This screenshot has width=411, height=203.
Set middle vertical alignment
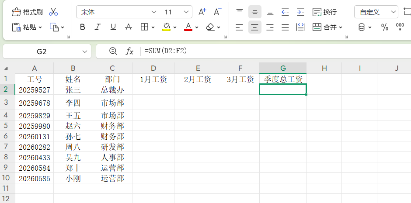[255, 12]
